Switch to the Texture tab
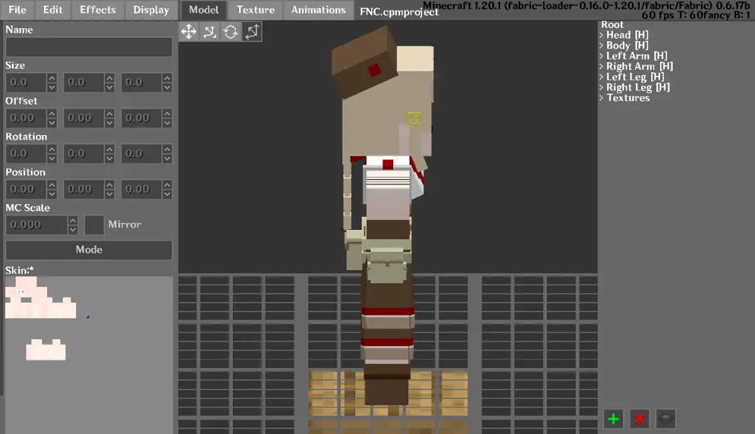The image size is (755, 434). click(255, 10)
